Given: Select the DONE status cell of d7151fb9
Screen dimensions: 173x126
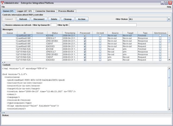Looking at the screenshot, I should point(55,49).
